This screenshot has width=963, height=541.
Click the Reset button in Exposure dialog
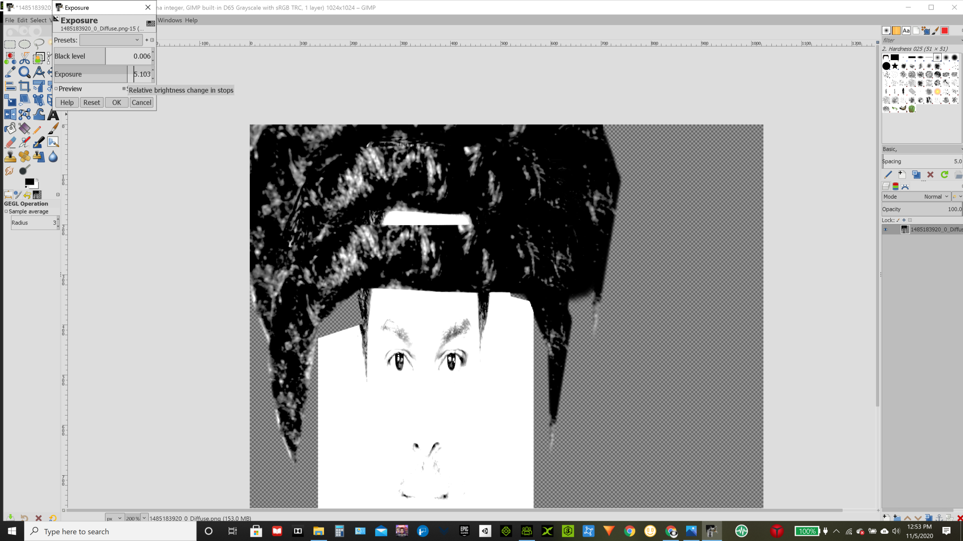[x=91, y=102]
